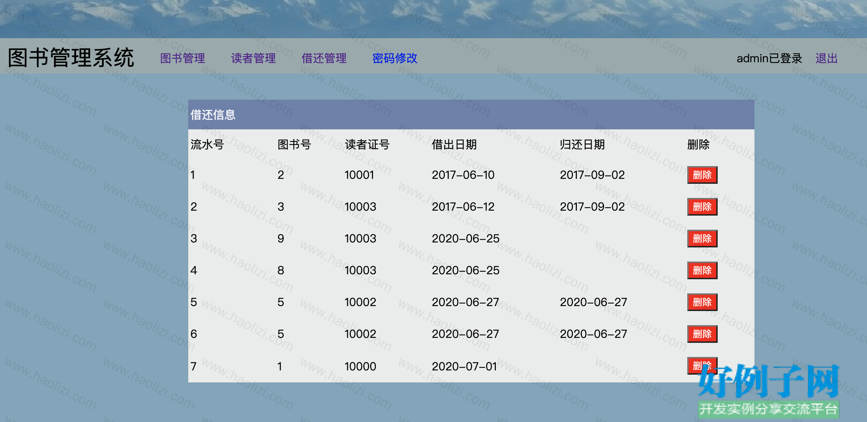Viewport: 867px width, 422px height.
Task: Select borrow date 2017-06-10 cell
Action: coord(463,175)
